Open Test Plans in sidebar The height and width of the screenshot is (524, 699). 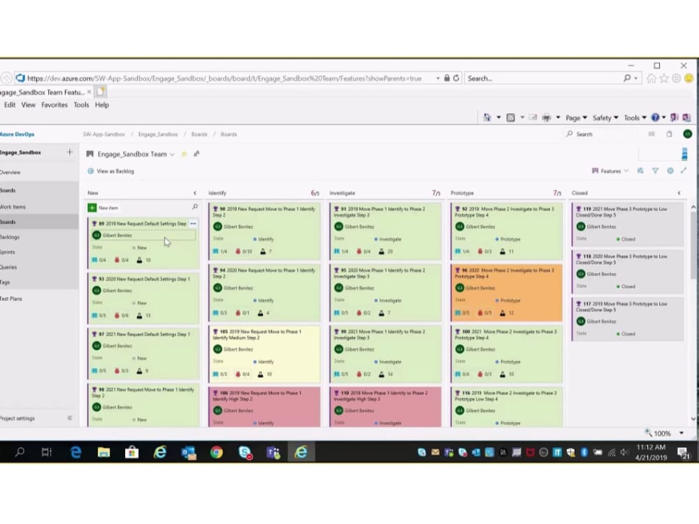point(11,298)
